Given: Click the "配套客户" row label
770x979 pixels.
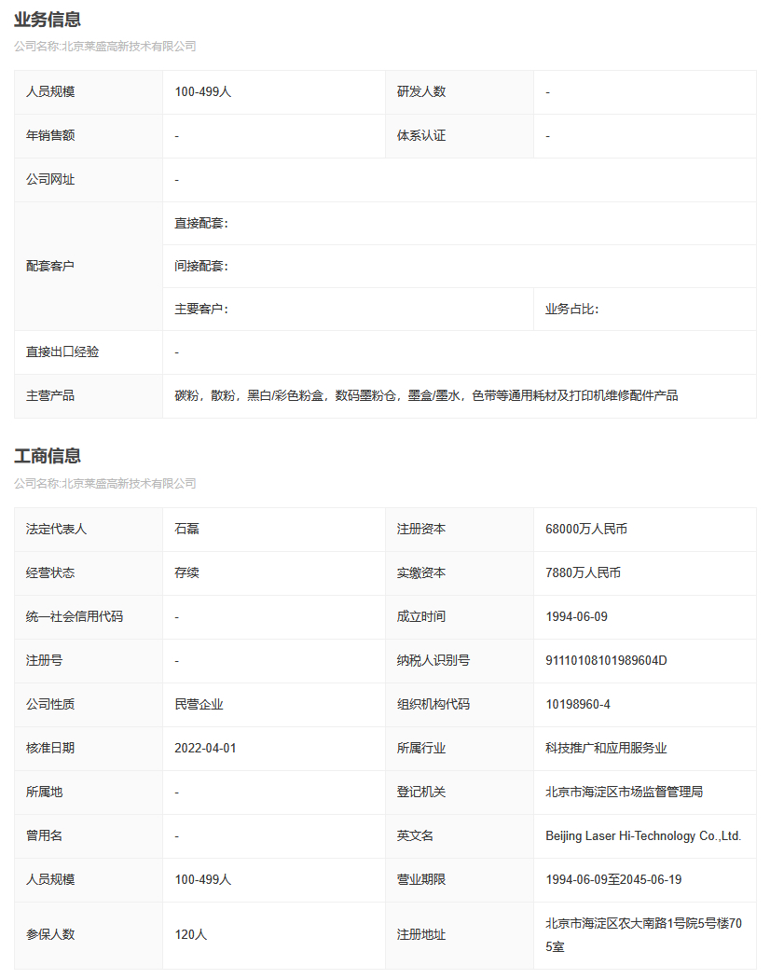Looking at the screenshot, I should pyautogui.click(x=50, y=266).
